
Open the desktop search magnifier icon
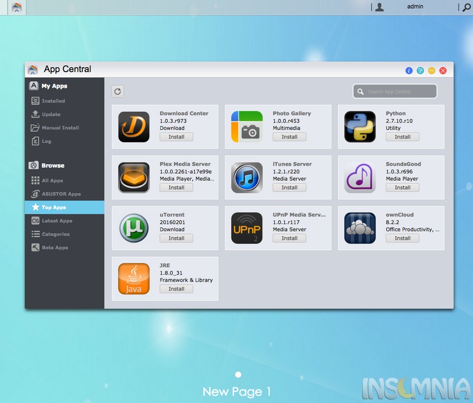(466, 7)
